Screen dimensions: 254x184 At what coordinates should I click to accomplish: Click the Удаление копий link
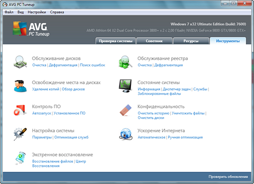point(46,89)
